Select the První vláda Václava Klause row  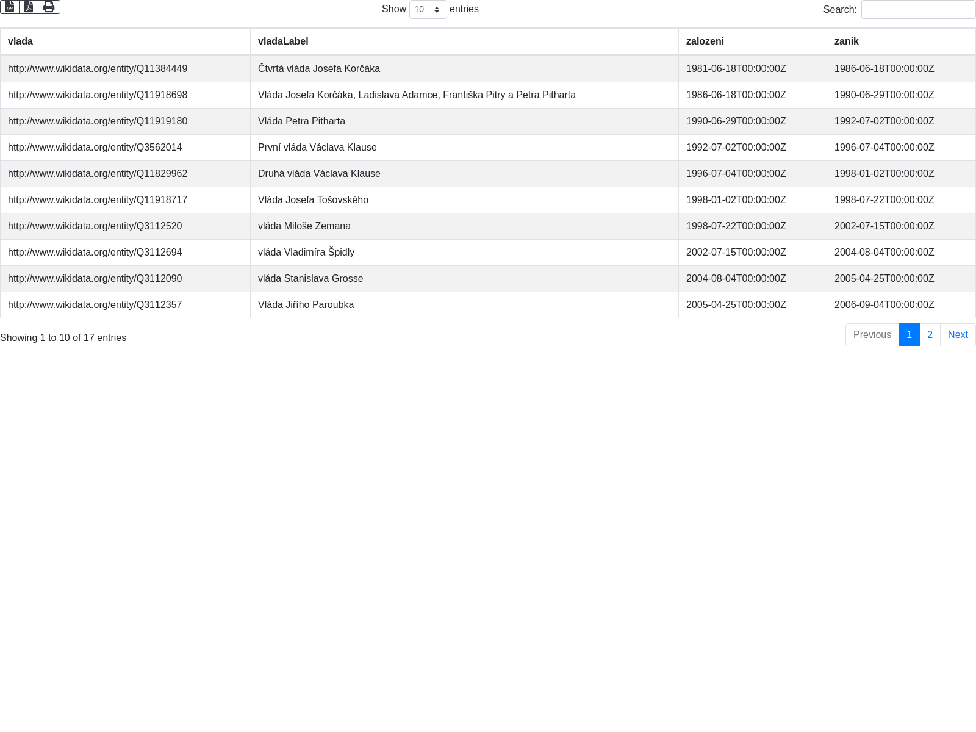click(x=317, y=148)
